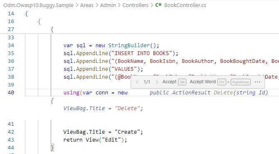Click the 1/1 suggestion counter

147,82
